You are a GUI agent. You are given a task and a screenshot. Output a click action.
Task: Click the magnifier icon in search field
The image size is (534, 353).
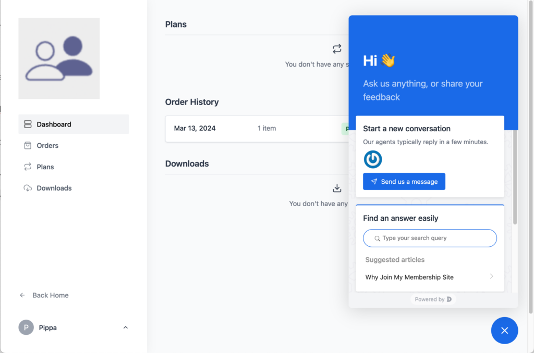tap(377, 238)
